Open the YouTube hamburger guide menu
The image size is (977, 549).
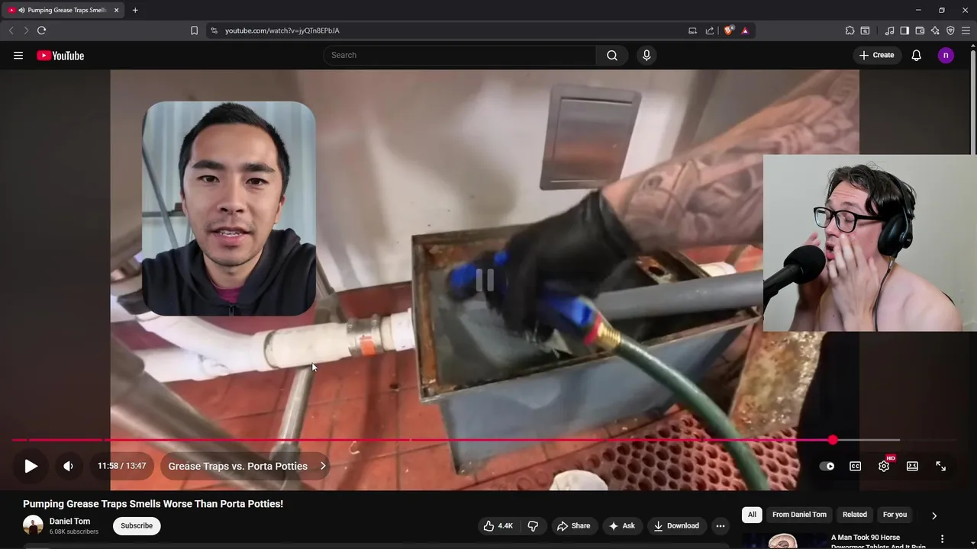[18, 56]
